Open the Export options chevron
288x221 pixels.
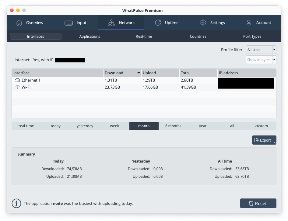point(275,142)
